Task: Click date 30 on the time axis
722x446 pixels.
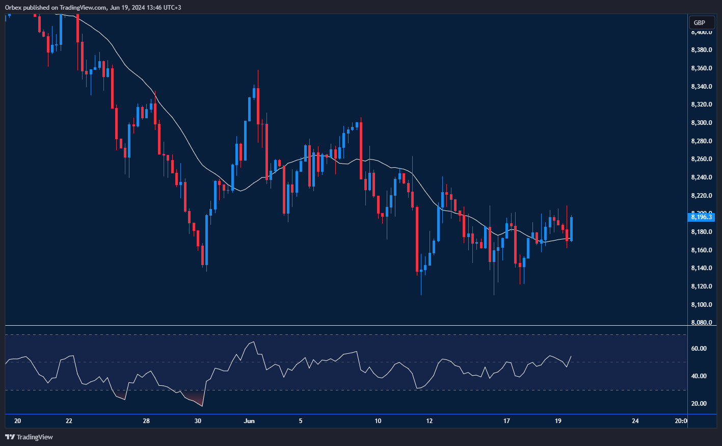Action: pyautogui.click(x=198, y=421)
